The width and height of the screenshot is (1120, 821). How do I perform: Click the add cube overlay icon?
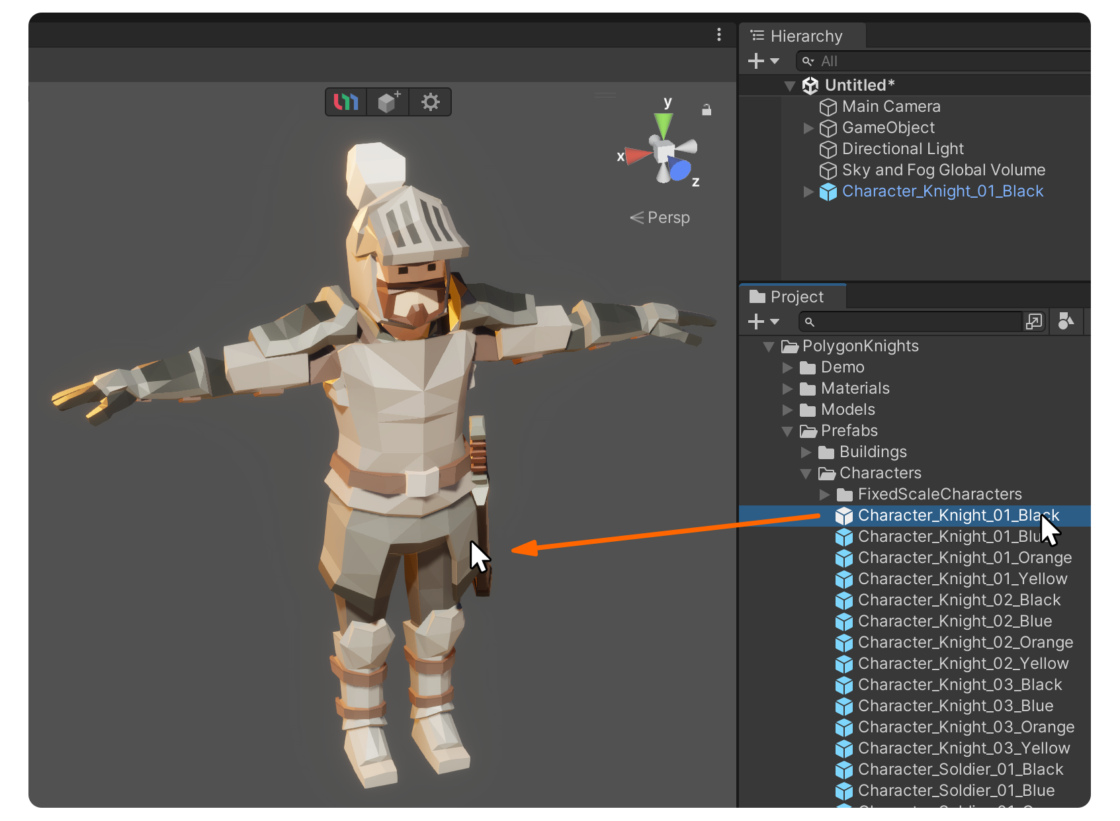pyautogui.click(x=388, y=102)
